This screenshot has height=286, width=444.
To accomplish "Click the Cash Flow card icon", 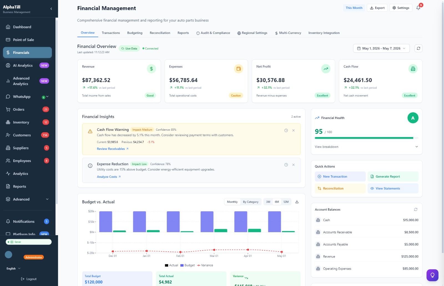I will coord(413,69).
